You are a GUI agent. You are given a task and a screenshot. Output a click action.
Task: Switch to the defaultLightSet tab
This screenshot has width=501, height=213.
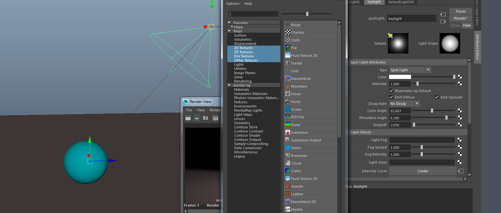tap(401, 2)
